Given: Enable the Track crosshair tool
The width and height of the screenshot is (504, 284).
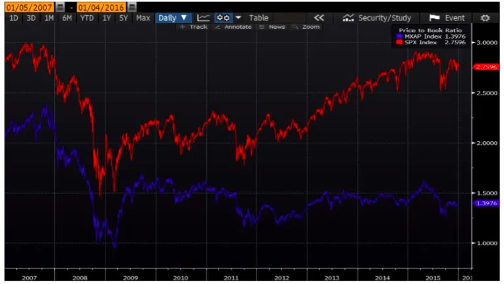Looking at the screenshot, I should [194, 27].
